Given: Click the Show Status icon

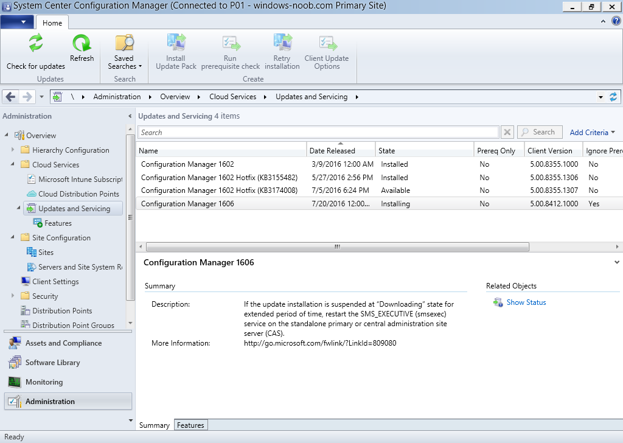Looking at the screenshot, I should pos(498,302).
